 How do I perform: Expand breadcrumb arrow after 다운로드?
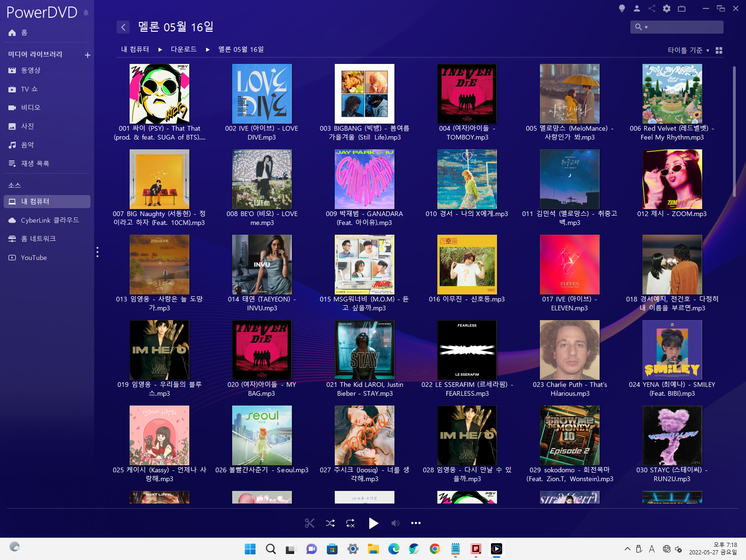pos(207,49)
